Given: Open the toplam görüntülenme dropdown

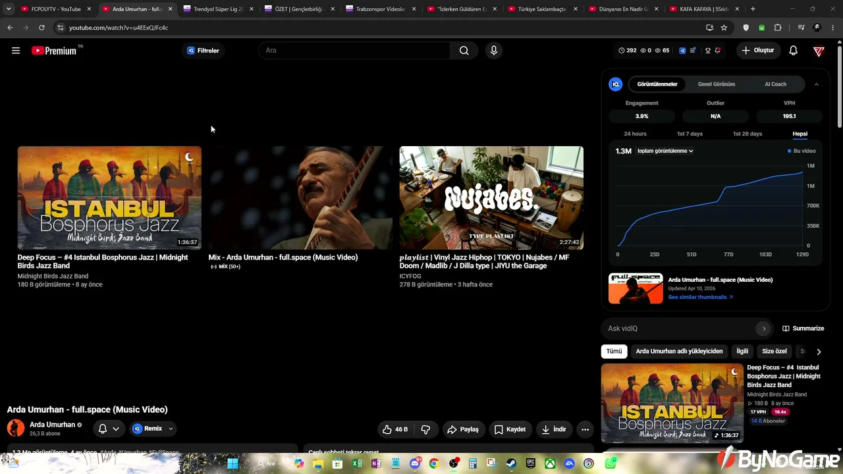Looking at the screenshot, I should [665, 151].
